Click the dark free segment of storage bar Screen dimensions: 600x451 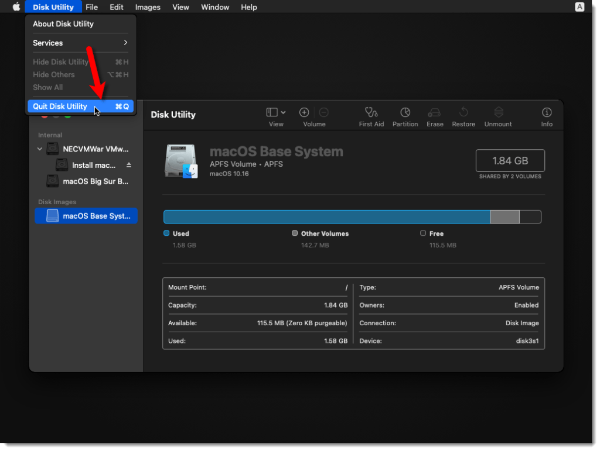pyautogui.click(x=530, y=217)
